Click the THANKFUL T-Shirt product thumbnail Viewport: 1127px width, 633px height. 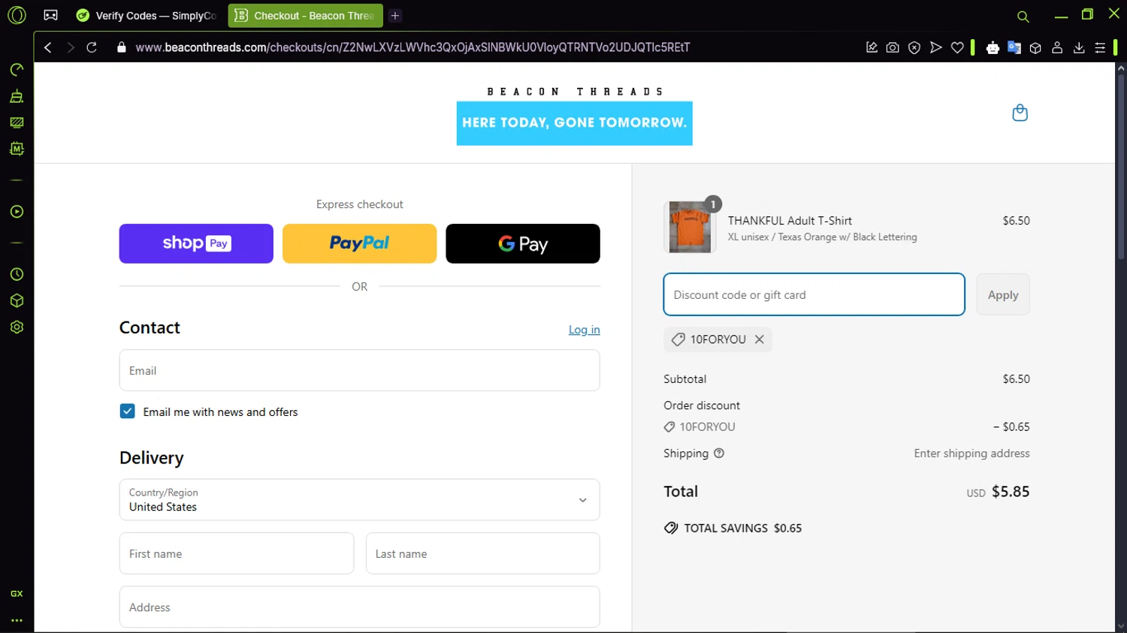point(690,227)
